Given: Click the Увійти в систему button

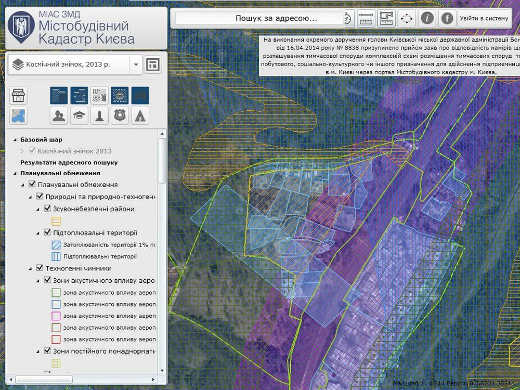Looking at the screenshot, I should pyautogui.click(x=484, y=18).
